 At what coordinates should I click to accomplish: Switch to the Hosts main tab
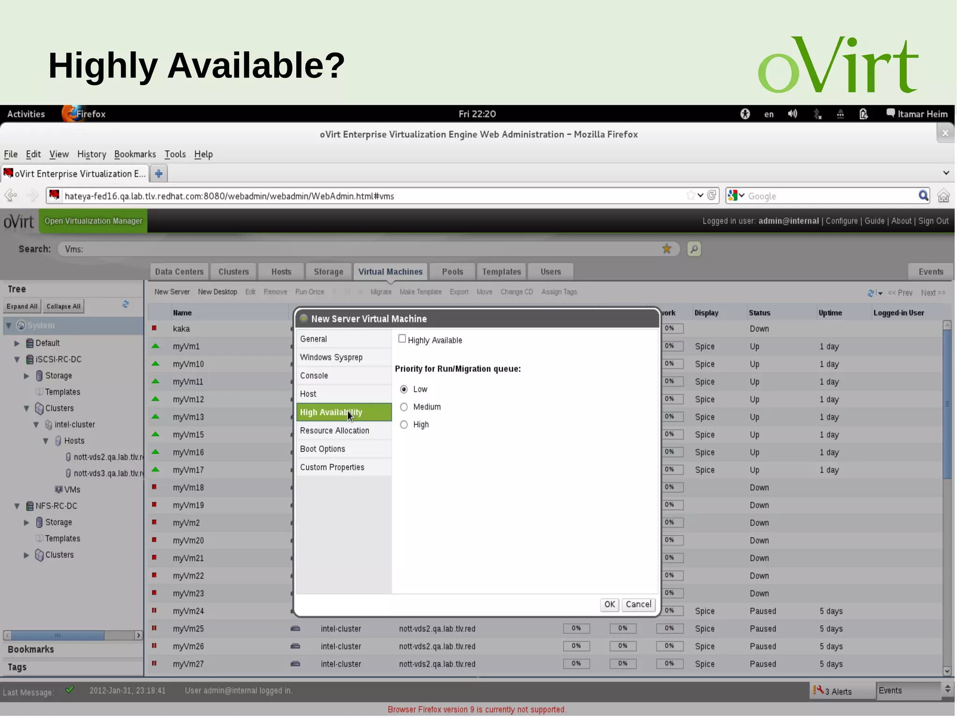tap(281, 272)
